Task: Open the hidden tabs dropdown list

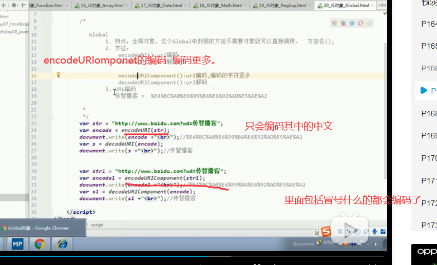Action: click(x=381, y=5)
